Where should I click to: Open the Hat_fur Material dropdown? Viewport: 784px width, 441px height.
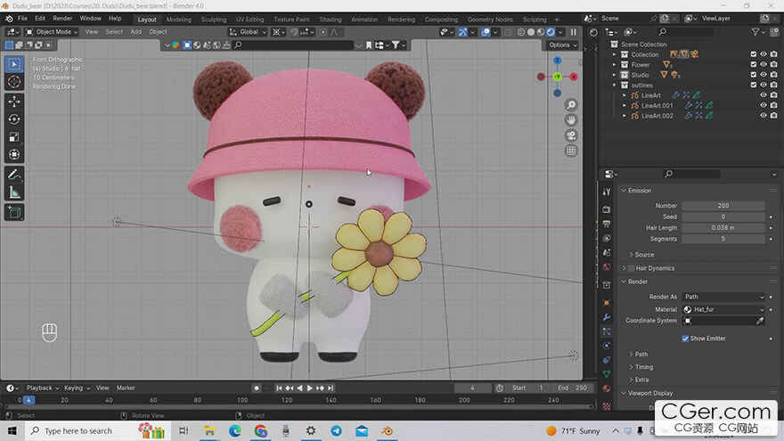coord(723,309)
